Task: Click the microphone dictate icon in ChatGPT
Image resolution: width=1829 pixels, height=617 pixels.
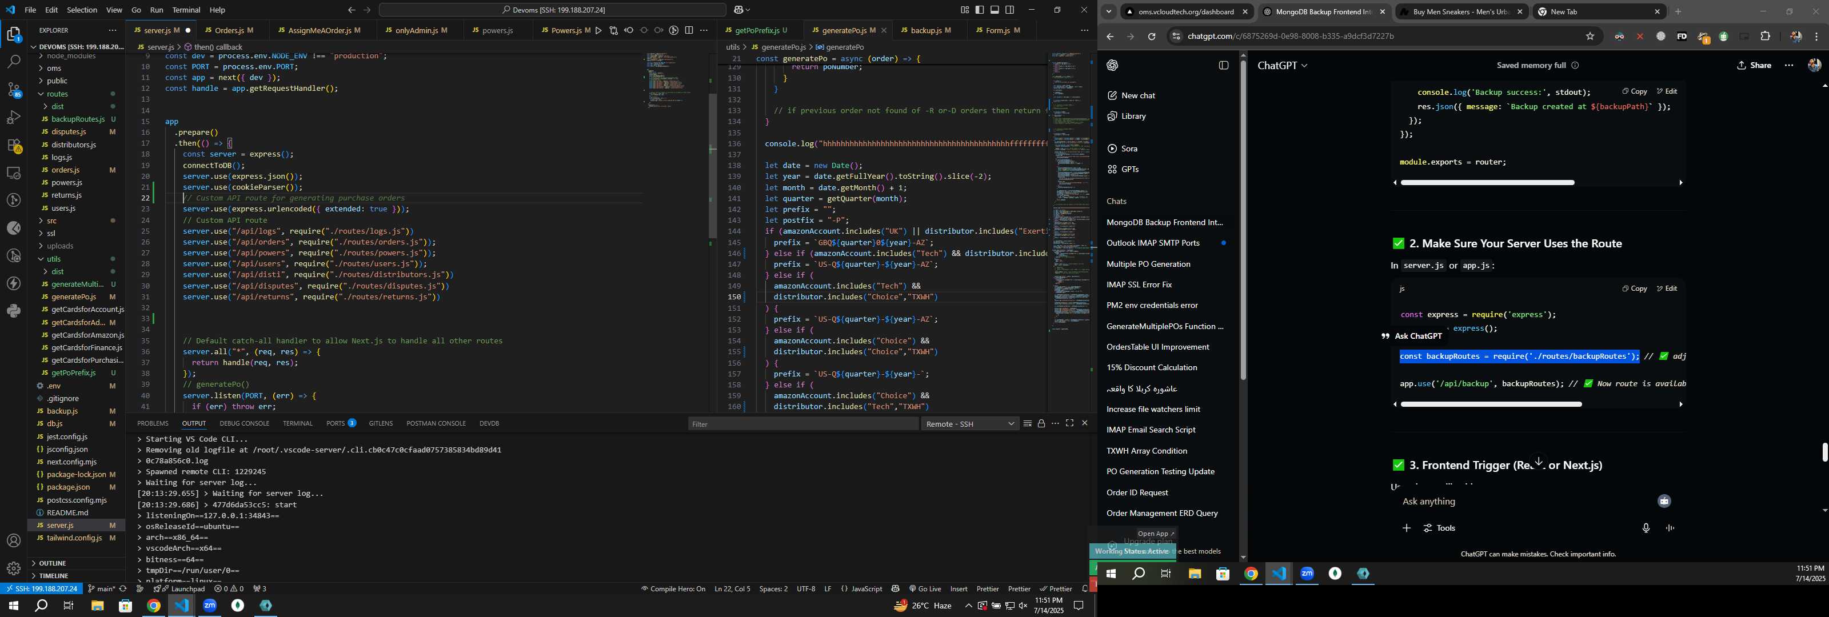Action: tap(1646, 528)
